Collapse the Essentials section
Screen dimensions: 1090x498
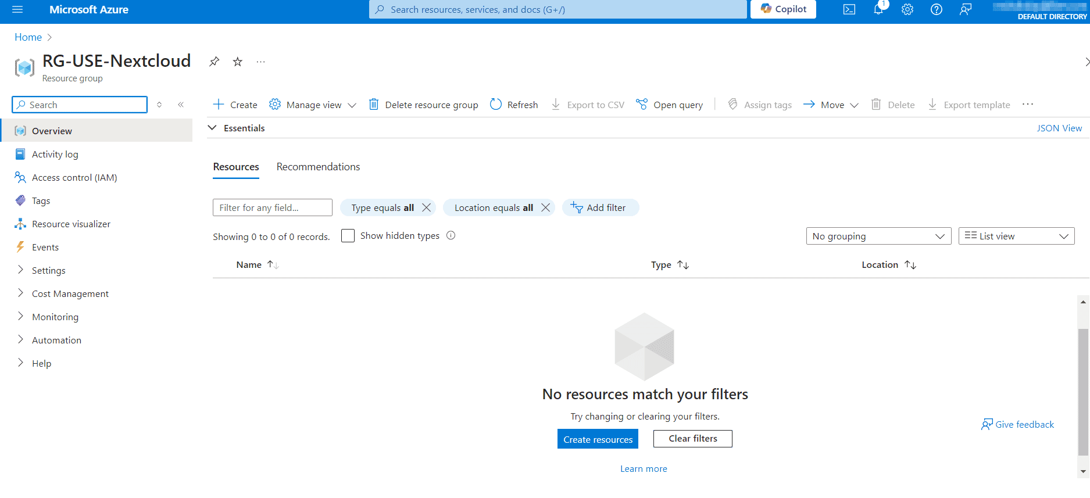click(212, 128)
